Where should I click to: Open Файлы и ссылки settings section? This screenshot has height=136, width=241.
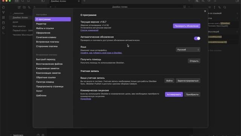(x=53, y=28)
